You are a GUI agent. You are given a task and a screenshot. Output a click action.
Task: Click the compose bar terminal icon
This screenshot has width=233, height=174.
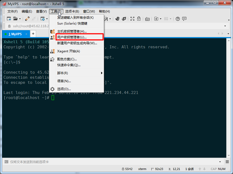click(6, 162)
